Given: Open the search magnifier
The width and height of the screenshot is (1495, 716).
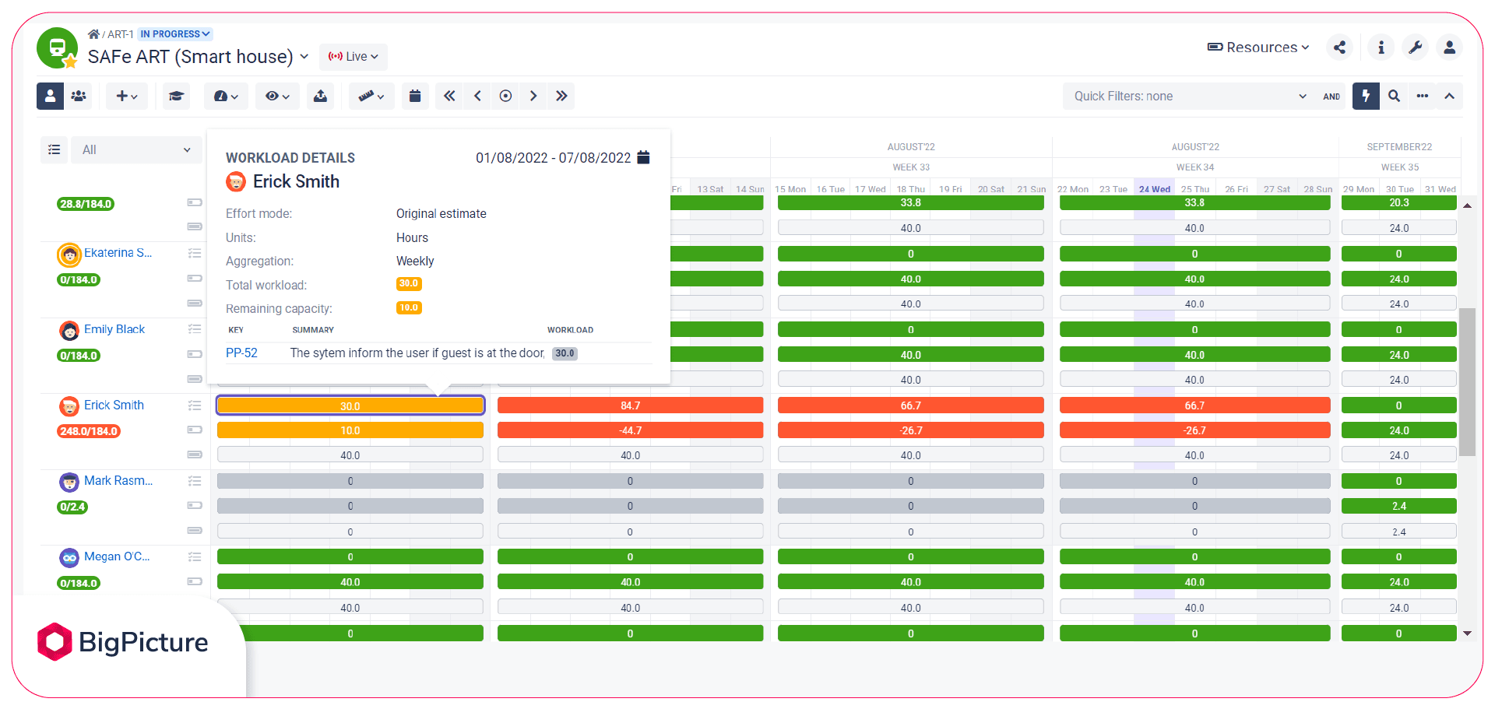Looking at the screenshot, I should coord(1394,96).
